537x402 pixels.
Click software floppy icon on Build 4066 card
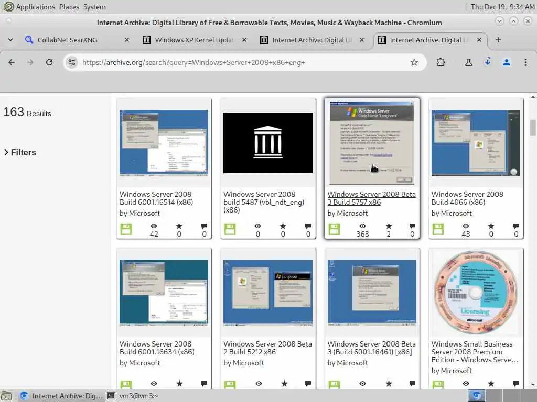[438, 229]
